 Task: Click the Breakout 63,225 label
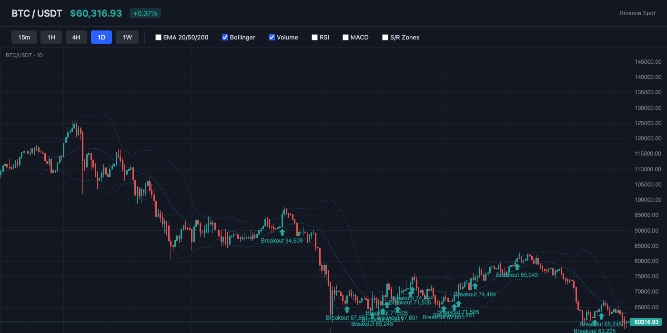[x=595, y=331]
